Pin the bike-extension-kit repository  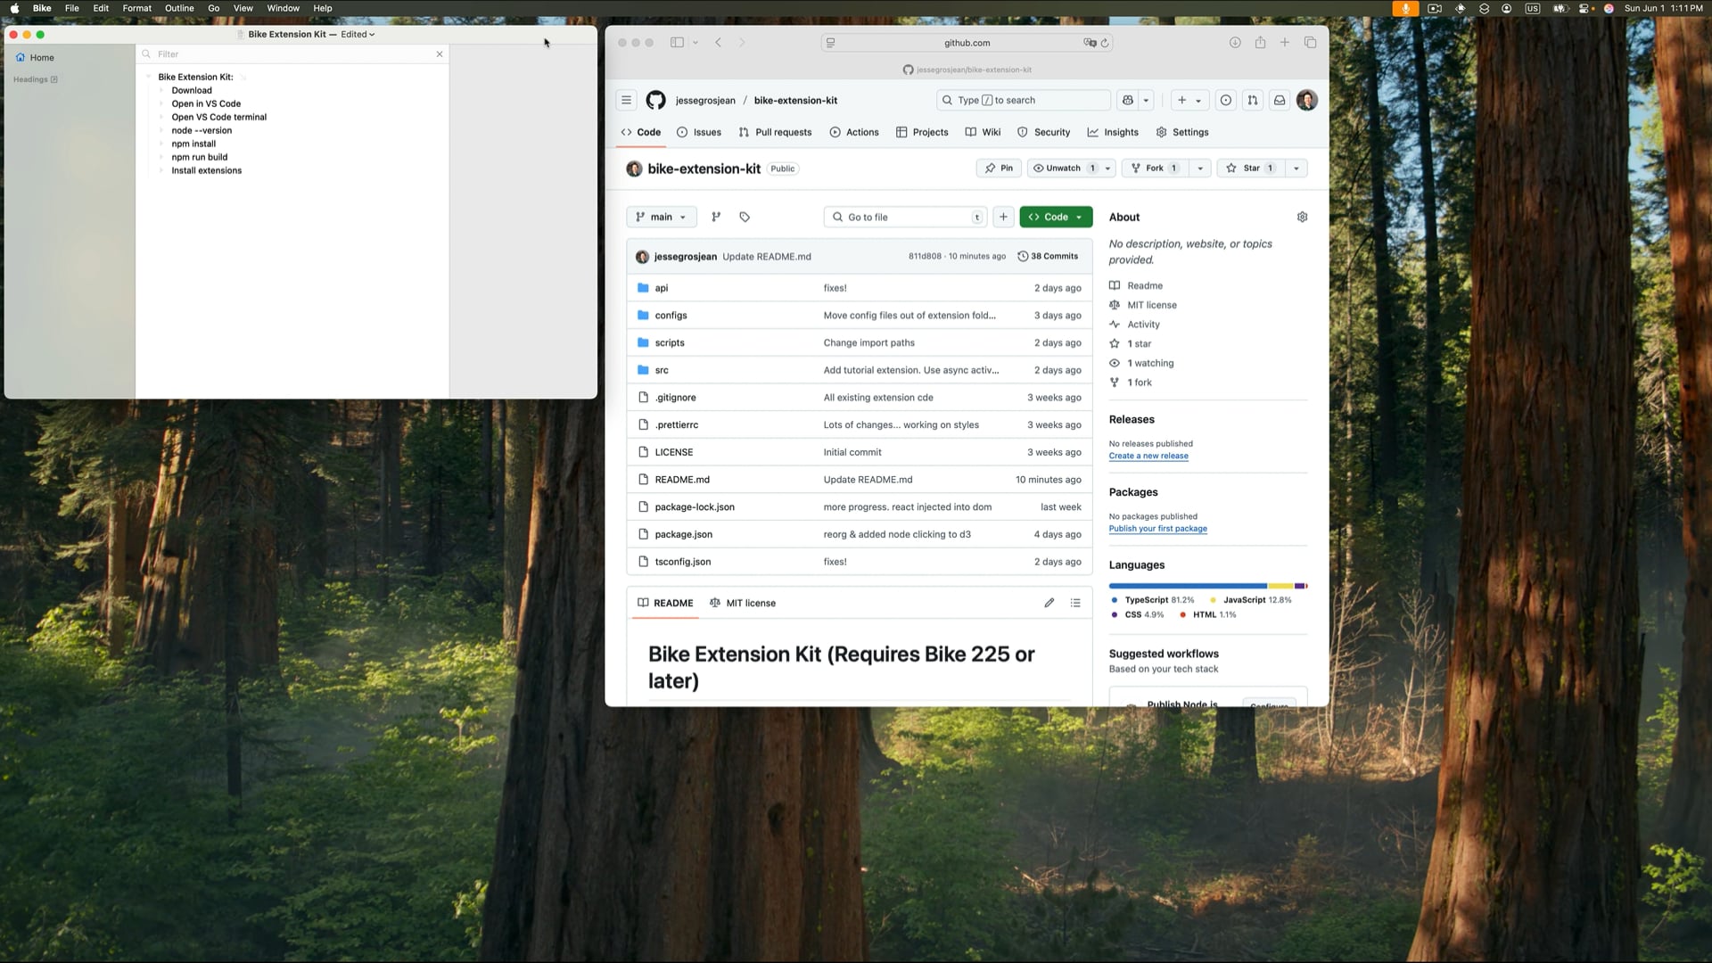(x=999, y=168)
